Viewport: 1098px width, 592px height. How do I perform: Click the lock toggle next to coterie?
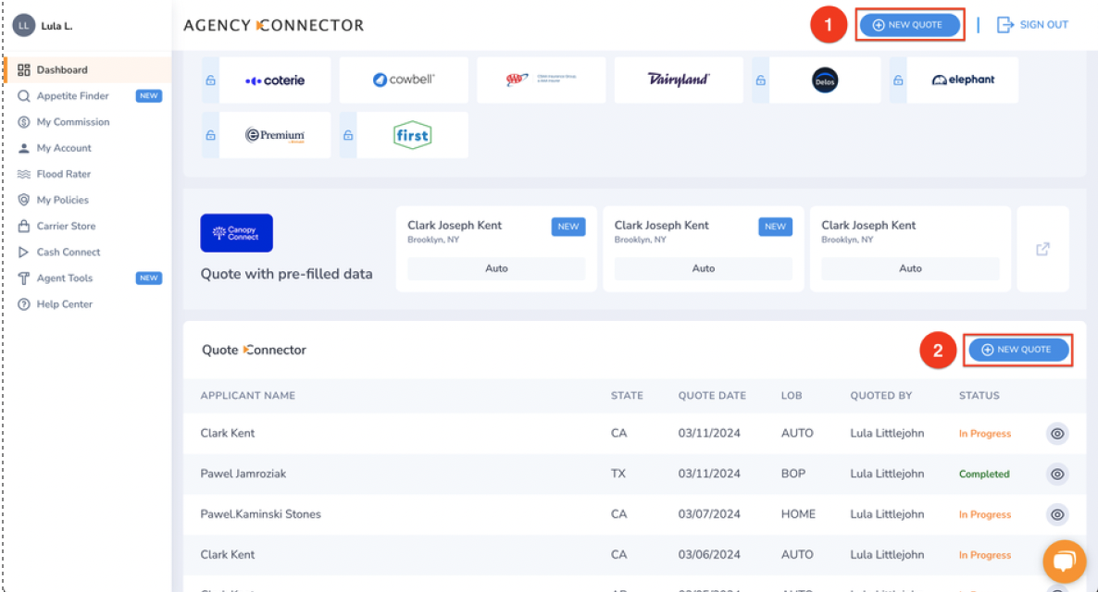point(209,80)
